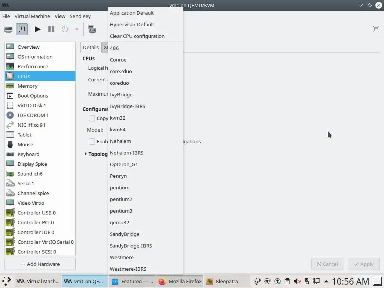Toggle Enable security mitigations checkbox

click(92, 141)
